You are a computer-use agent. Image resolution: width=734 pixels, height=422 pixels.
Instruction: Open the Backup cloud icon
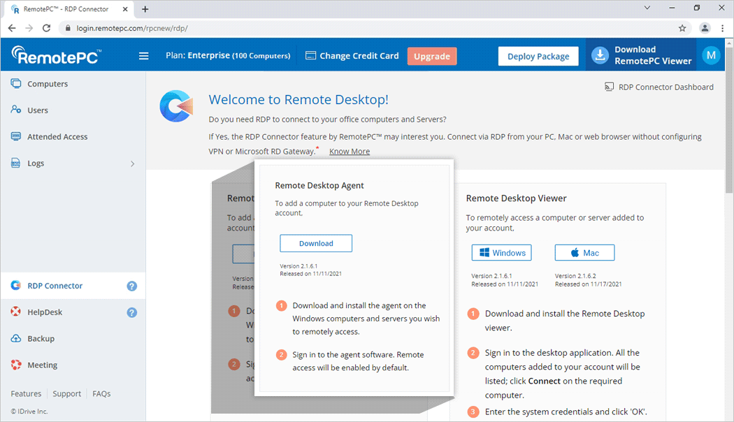[16, 339]
